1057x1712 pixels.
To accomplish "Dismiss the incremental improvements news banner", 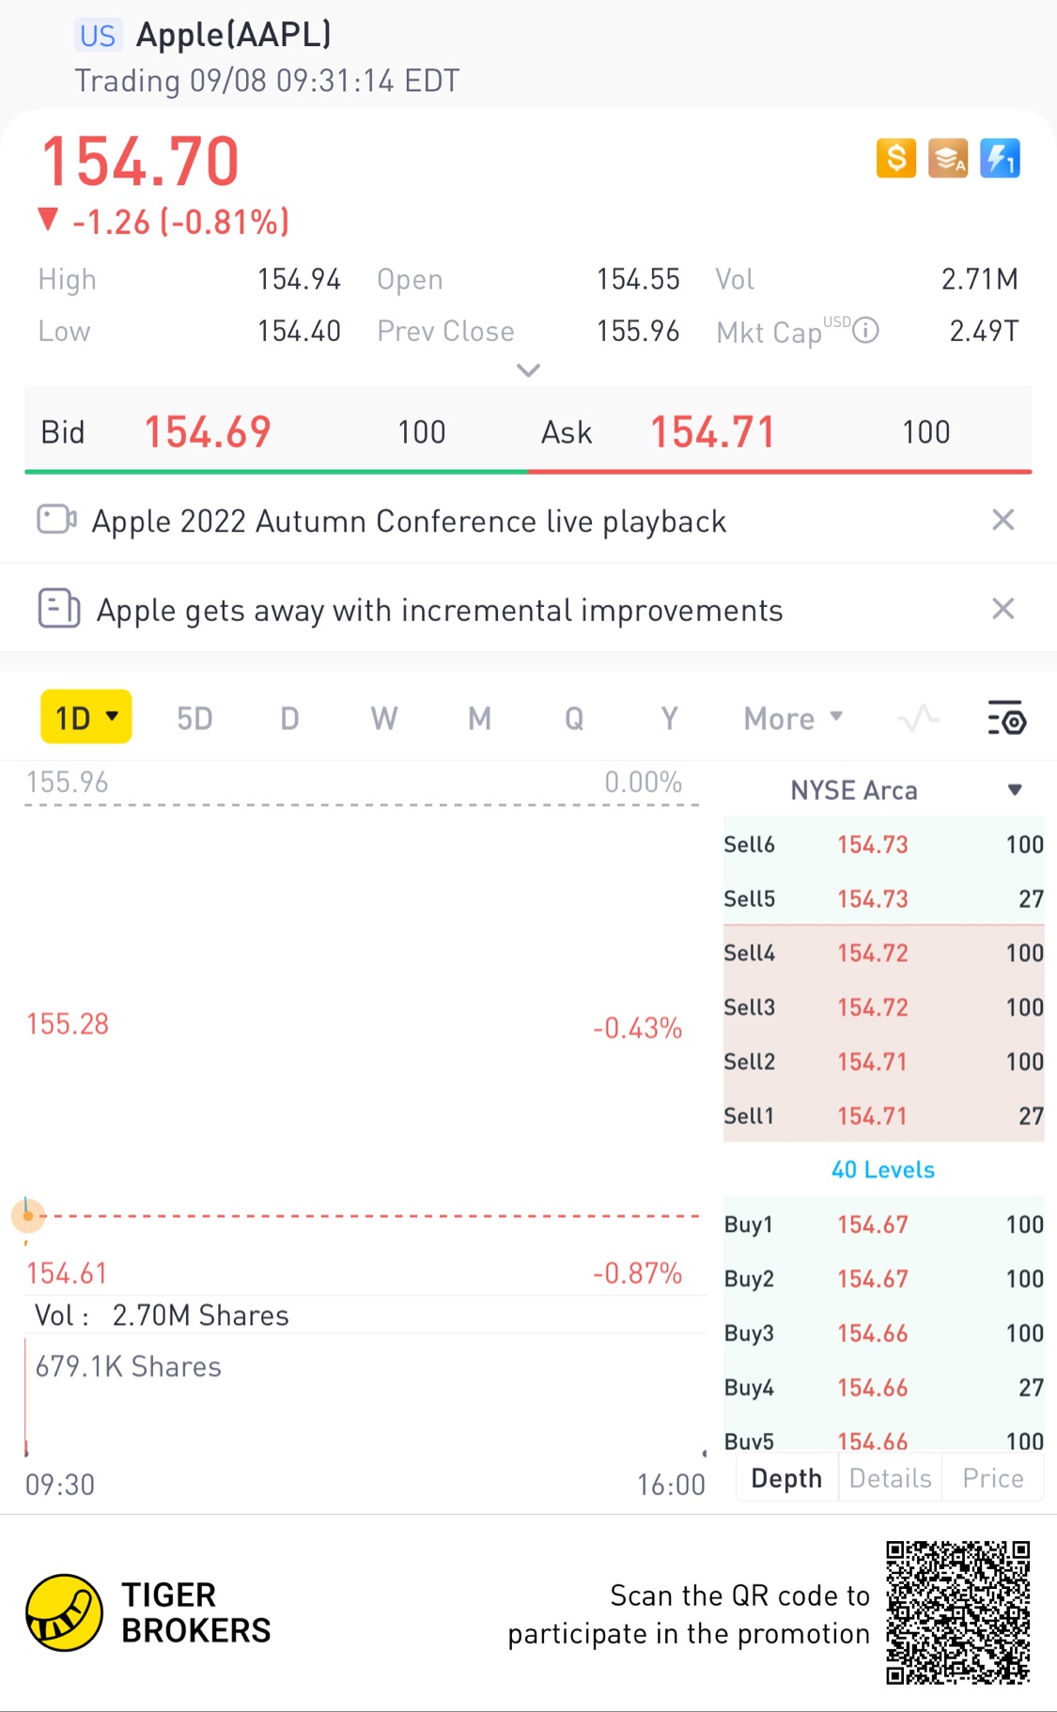I will pos(1003,609).
